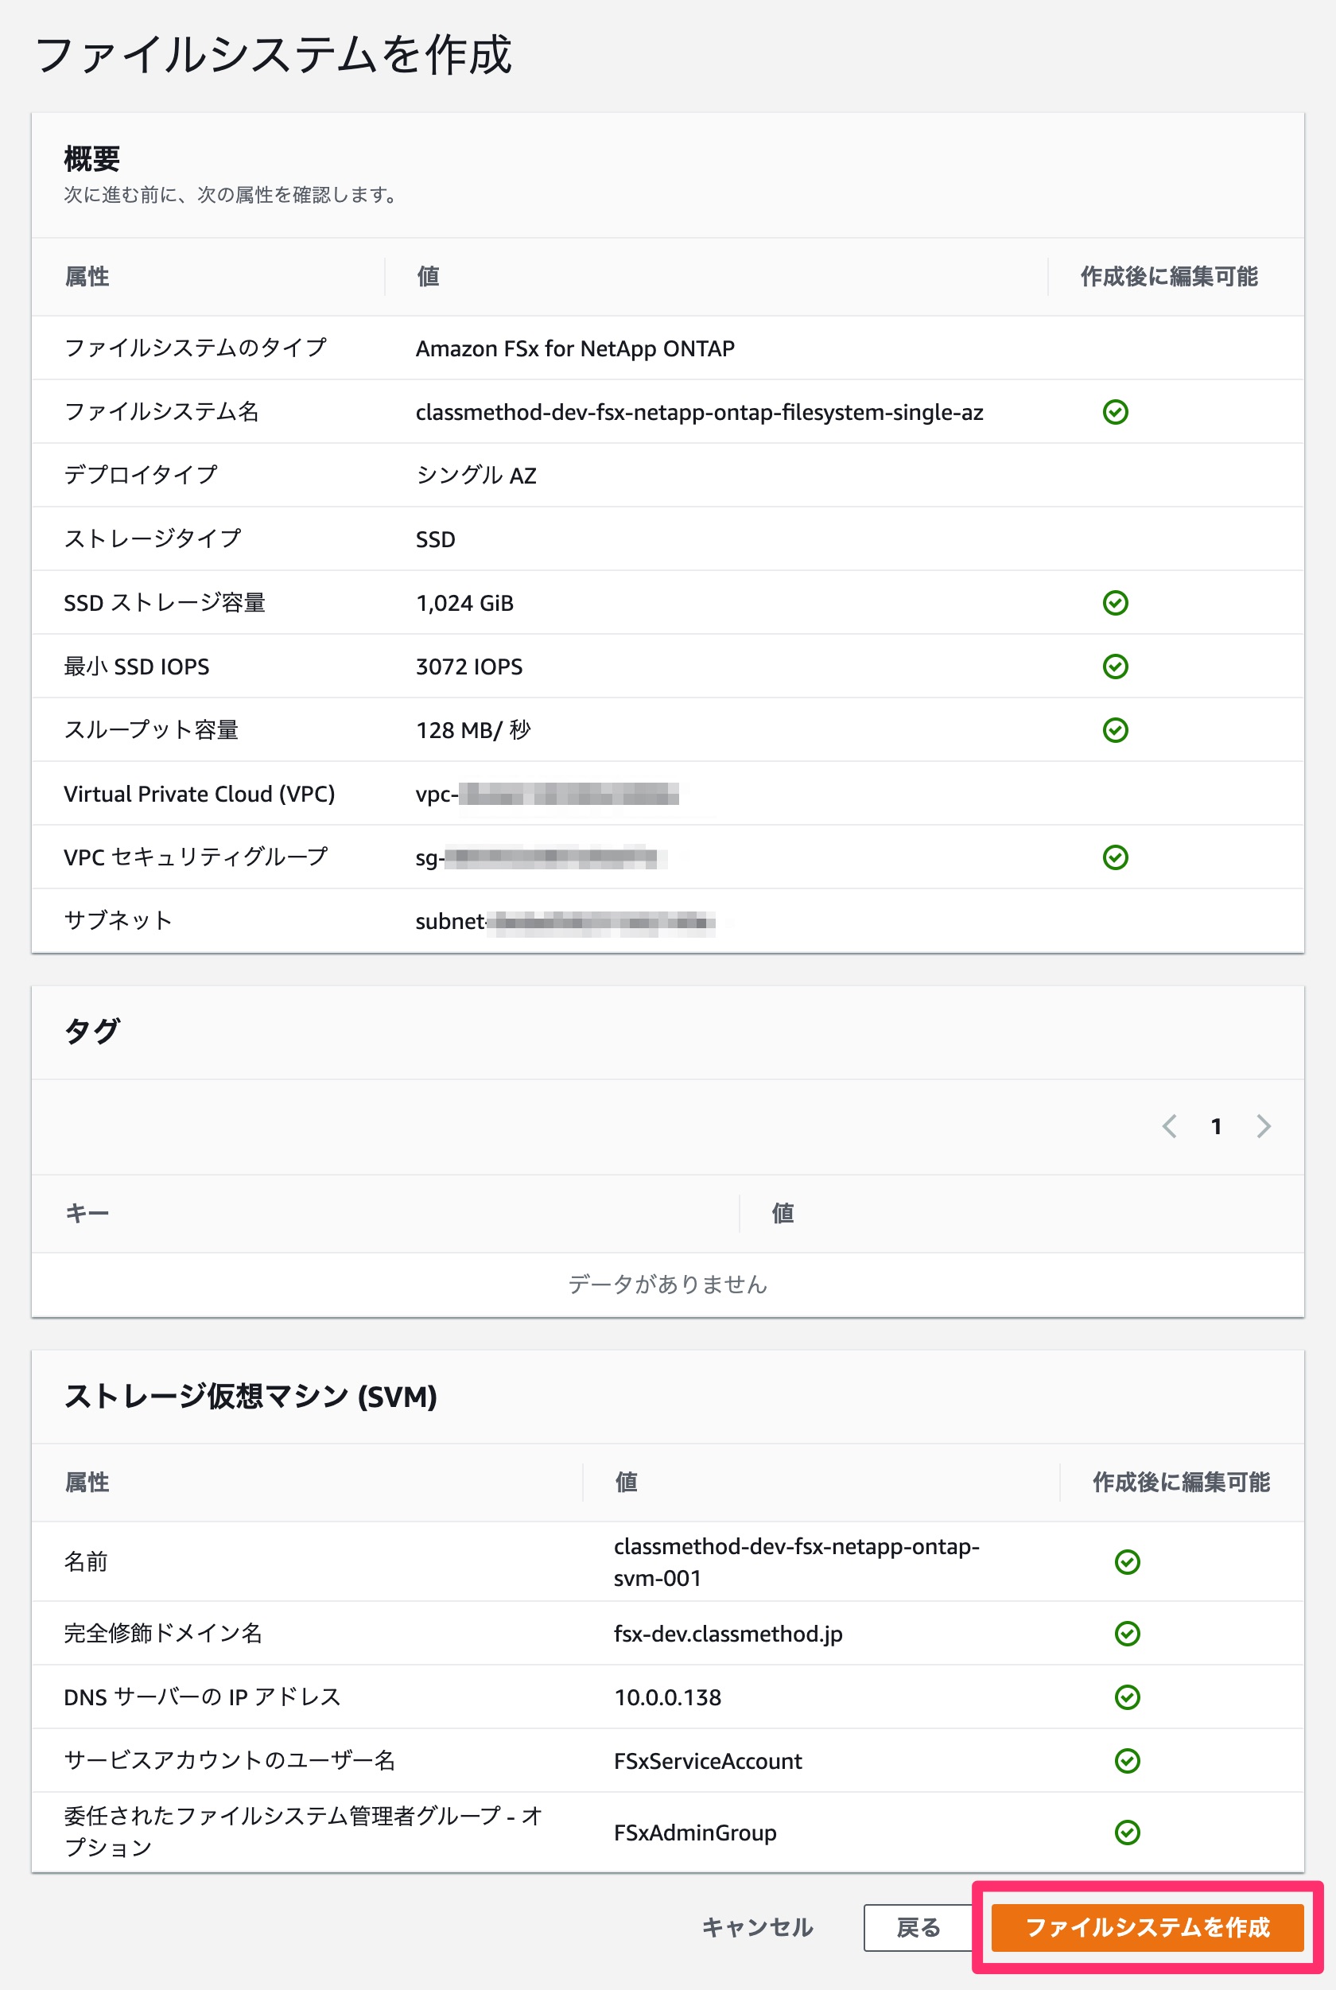
Task: Click the ストレージ仮想マシン (SVM) section heading
Action: 250,1396
